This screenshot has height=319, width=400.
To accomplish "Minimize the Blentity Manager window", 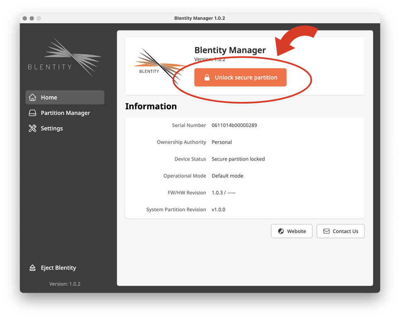I will click(x=32, y=18).
